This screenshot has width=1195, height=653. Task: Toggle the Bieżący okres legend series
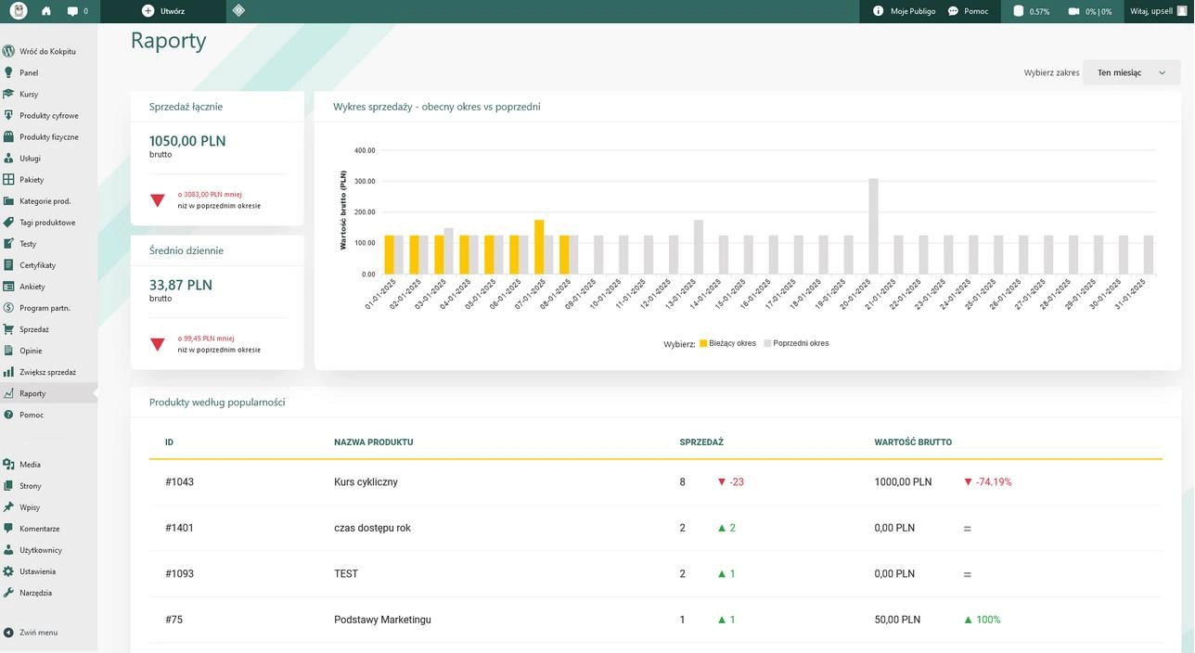(727, 343)
